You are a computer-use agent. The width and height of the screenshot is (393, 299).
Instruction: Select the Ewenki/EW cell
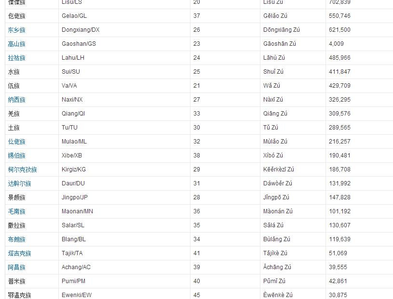[x=77, y=295]
